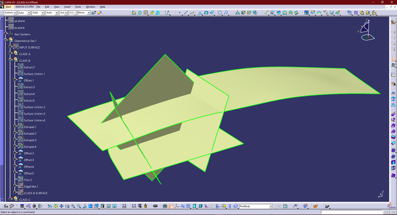Select the Trim.2 feature in tree
397x215 pixels.
point(28,180)
